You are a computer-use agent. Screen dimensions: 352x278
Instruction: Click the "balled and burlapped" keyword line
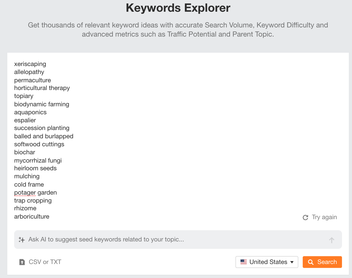(44, 136)
